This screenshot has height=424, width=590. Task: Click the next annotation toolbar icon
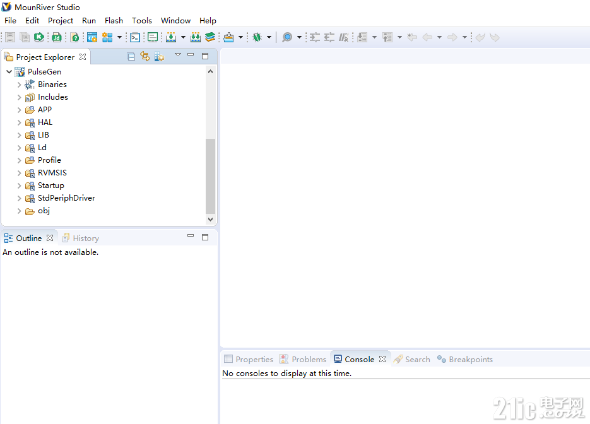362,37
